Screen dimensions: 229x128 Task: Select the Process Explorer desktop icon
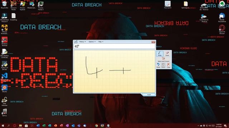click(x=23, y=6)
